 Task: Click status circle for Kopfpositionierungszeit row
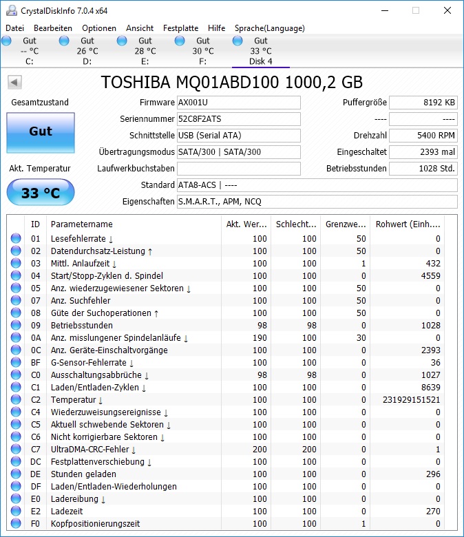tap(16, 523)
